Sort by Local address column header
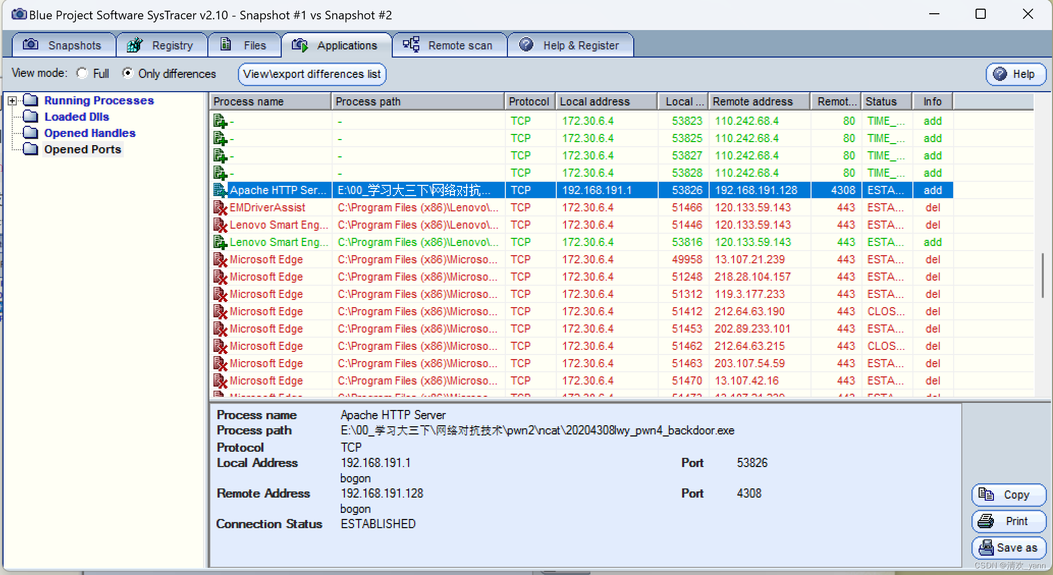 (x=606, y=101)
